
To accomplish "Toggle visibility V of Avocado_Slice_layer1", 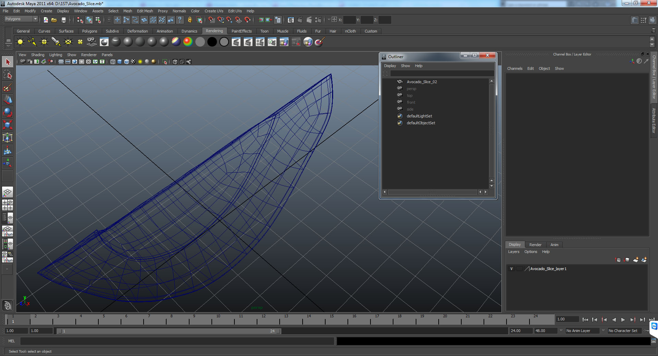I will pyautogui.click(x=511, y=269).
